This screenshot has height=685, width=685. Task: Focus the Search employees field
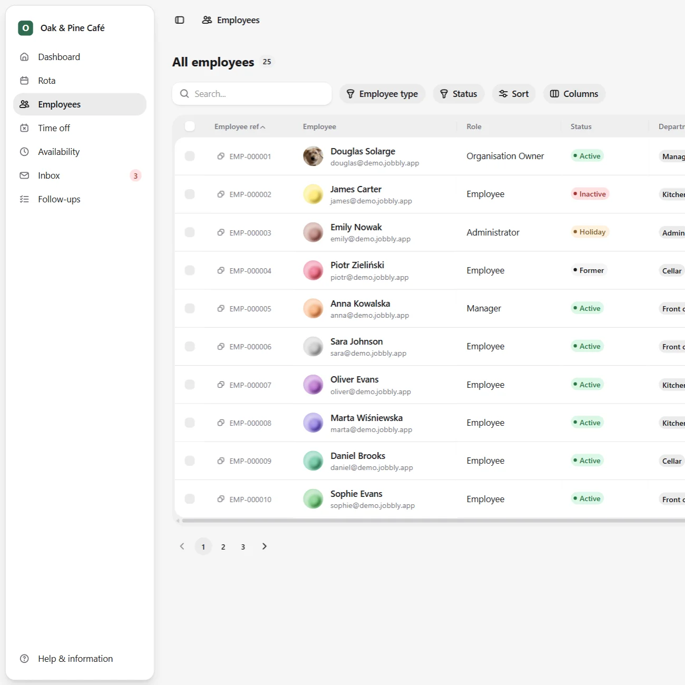pos(252,94)
